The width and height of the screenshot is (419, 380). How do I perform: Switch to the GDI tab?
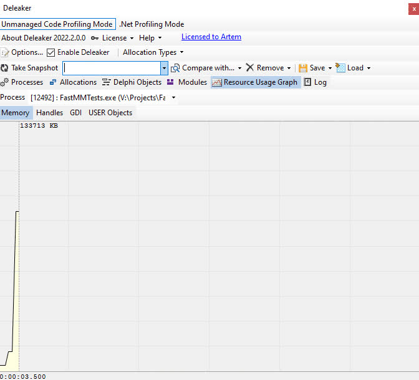pyautogui.click(x=75, y=113)
